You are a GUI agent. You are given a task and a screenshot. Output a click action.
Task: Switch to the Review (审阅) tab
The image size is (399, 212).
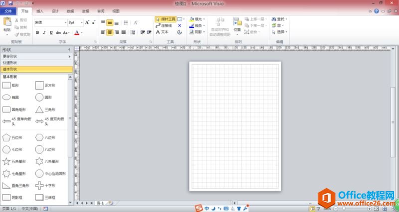coord(101,11)
